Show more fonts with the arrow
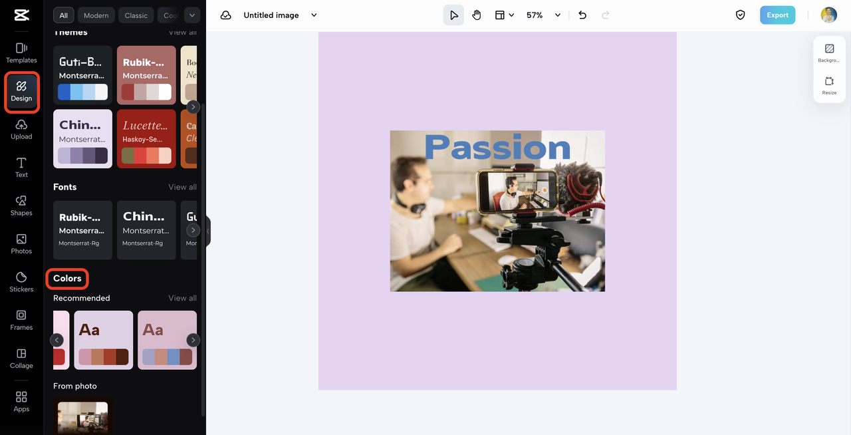Image resolution: width=851 pixels, height=435 pixels. [193, 230]
